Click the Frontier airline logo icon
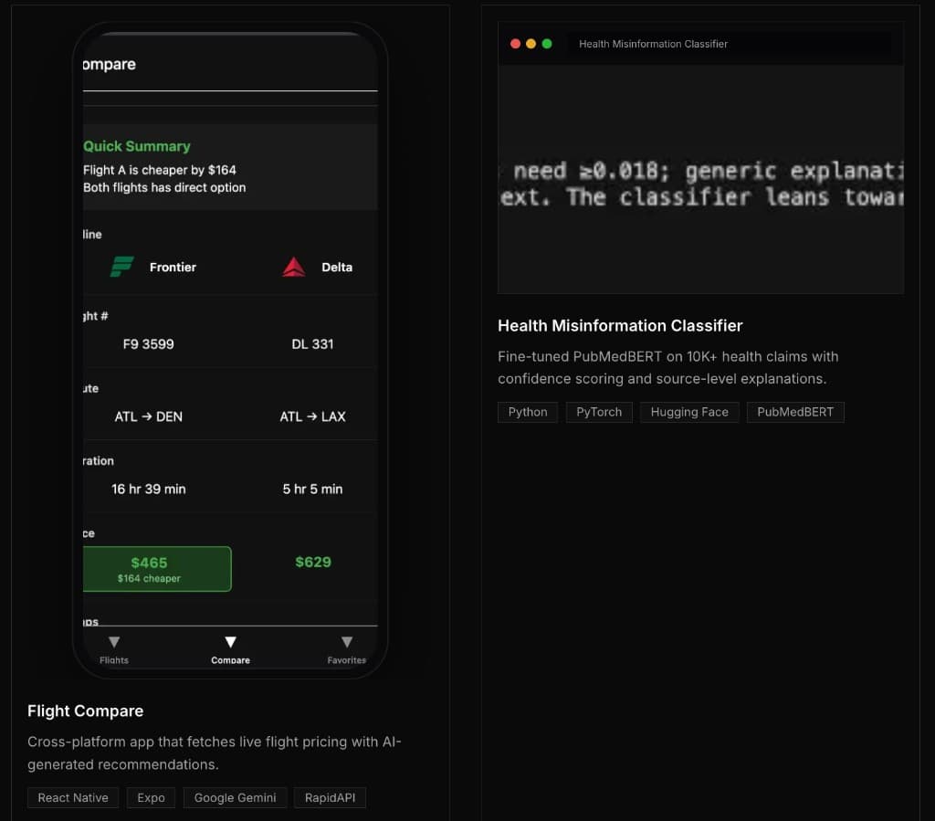935x821 pixels. click(121, 267)
